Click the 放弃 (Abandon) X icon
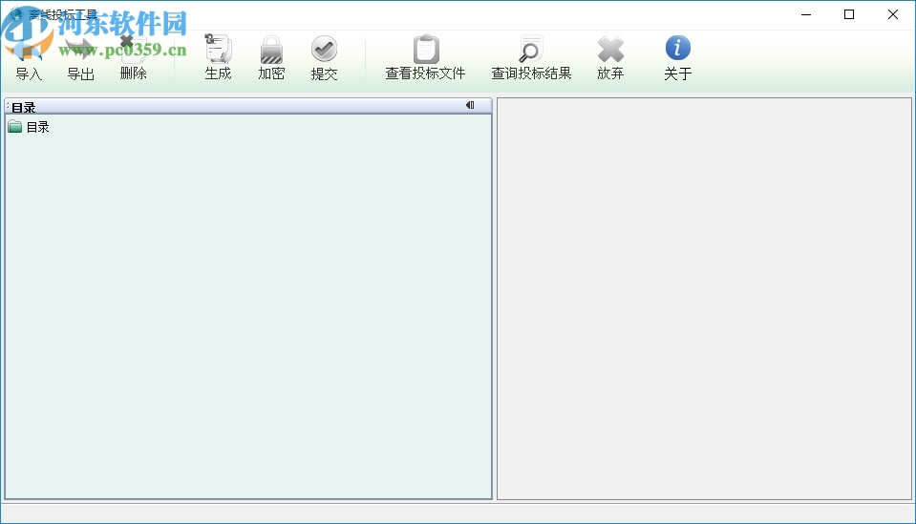Image resolution: width=916 pixels, height=524 pixels. click(x=610, y=50)
